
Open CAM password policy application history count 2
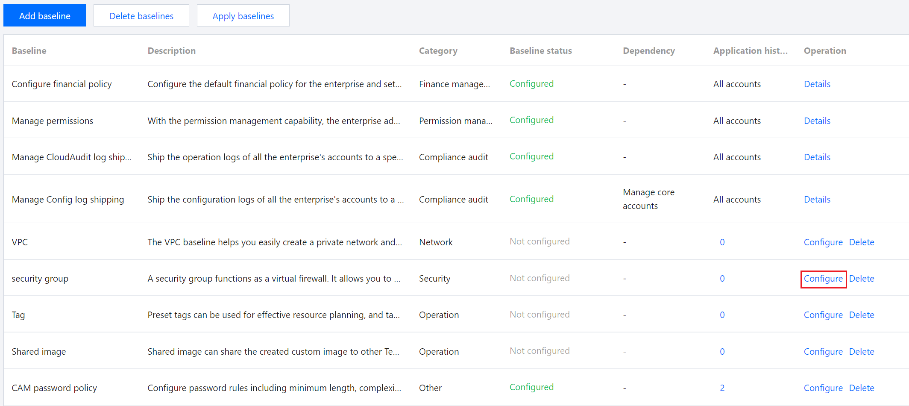coord(722,388)
